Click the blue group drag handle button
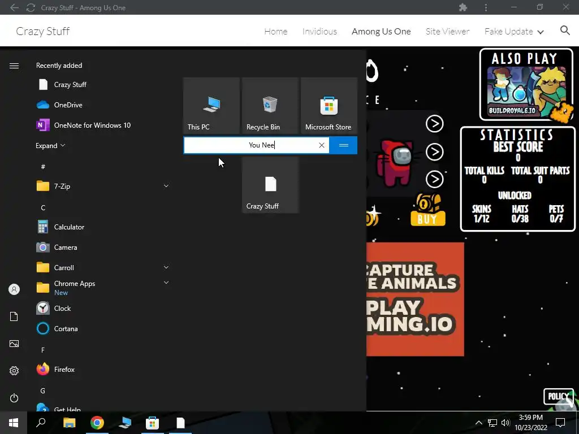 pos(343,145)
